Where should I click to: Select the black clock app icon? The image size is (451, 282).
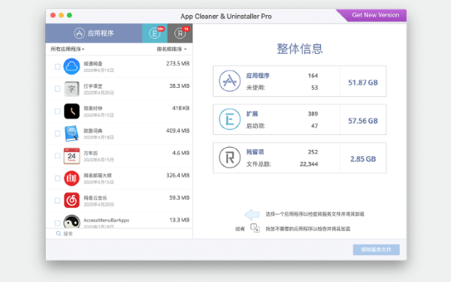click(x=71, y=111)
